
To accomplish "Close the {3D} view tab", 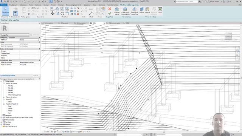I will coord(104,23).
